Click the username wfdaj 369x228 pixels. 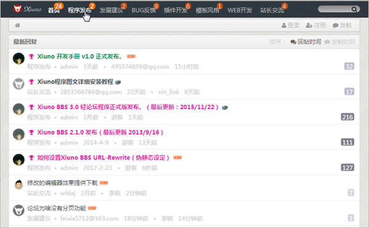coord(68,193)
